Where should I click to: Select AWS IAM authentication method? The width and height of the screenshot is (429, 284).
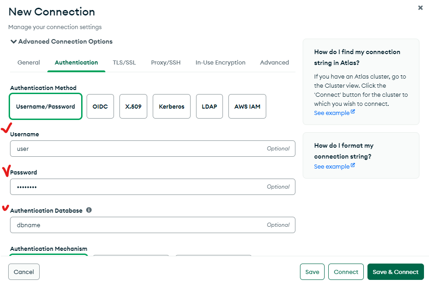(247, 106)
